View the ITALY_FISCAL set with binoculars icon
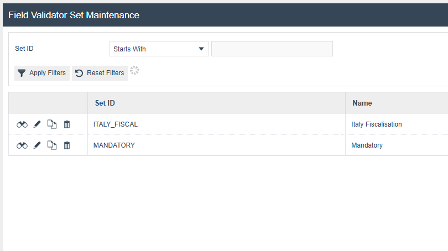Viewport: 448px width, 251px height. pyautogui.click(x=22, y=124)
